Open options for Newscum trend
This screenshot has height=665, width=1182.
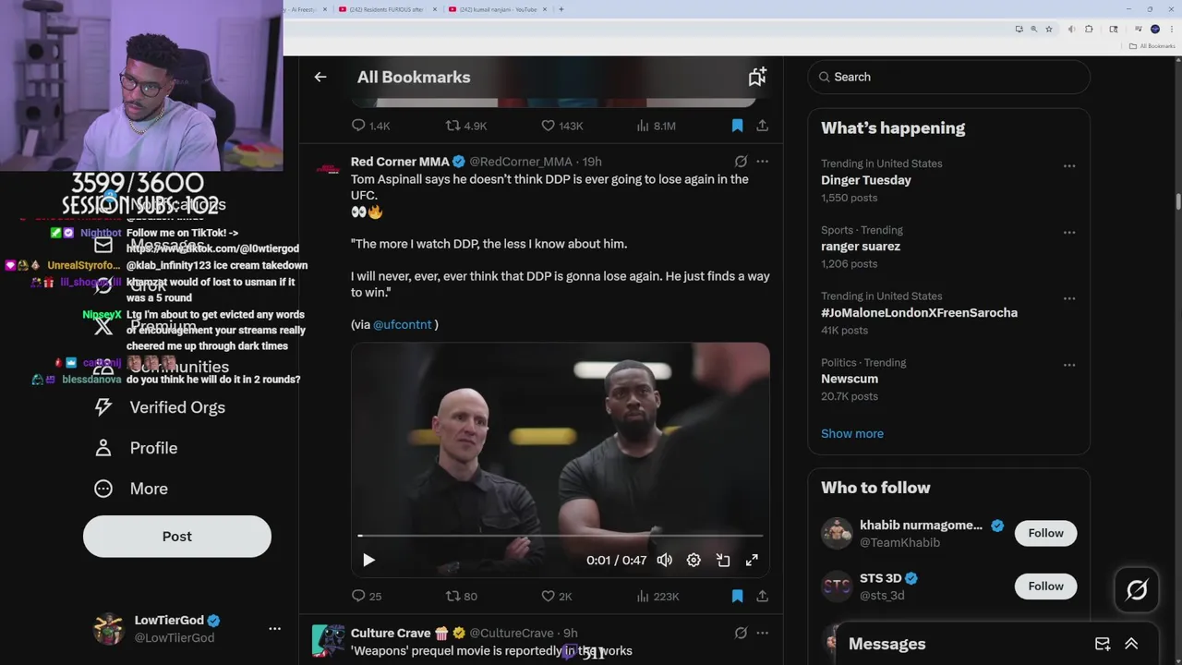(1069, 365)
